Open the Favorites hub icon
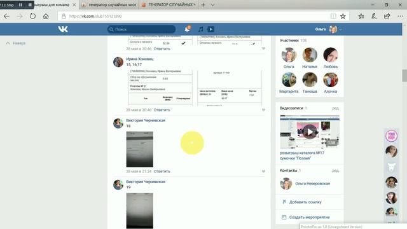The width and height of the screenshot is (407, 229). [361, 16]
